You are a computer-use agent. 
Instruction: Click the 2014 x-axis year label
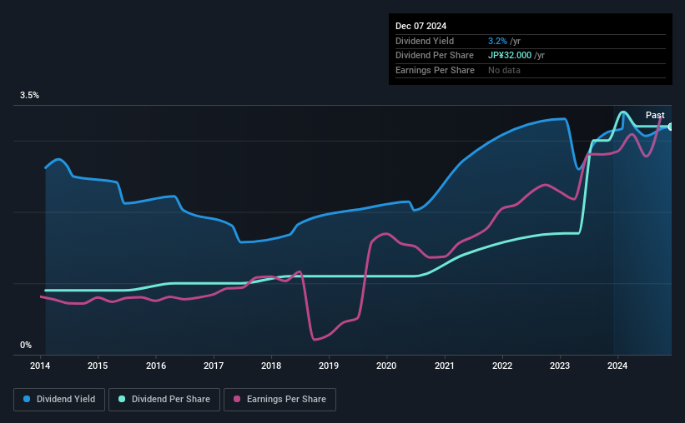click(x=40, y=366)
